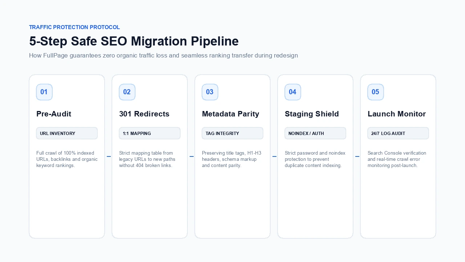Click the 301 Redirects card heading
This screenshot has height=262, width=465.
pos(144,114)
